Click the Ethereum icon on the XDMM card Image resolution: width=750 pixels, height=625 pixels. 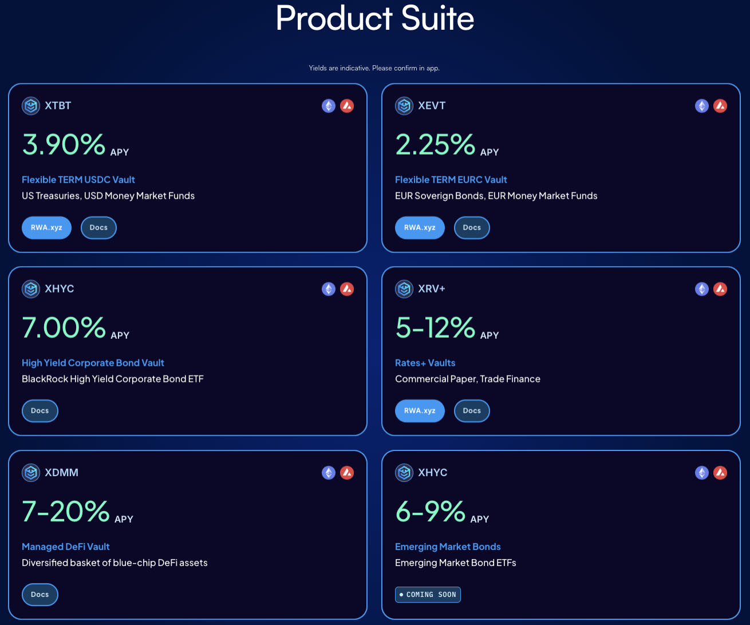(x=329, y=473)
